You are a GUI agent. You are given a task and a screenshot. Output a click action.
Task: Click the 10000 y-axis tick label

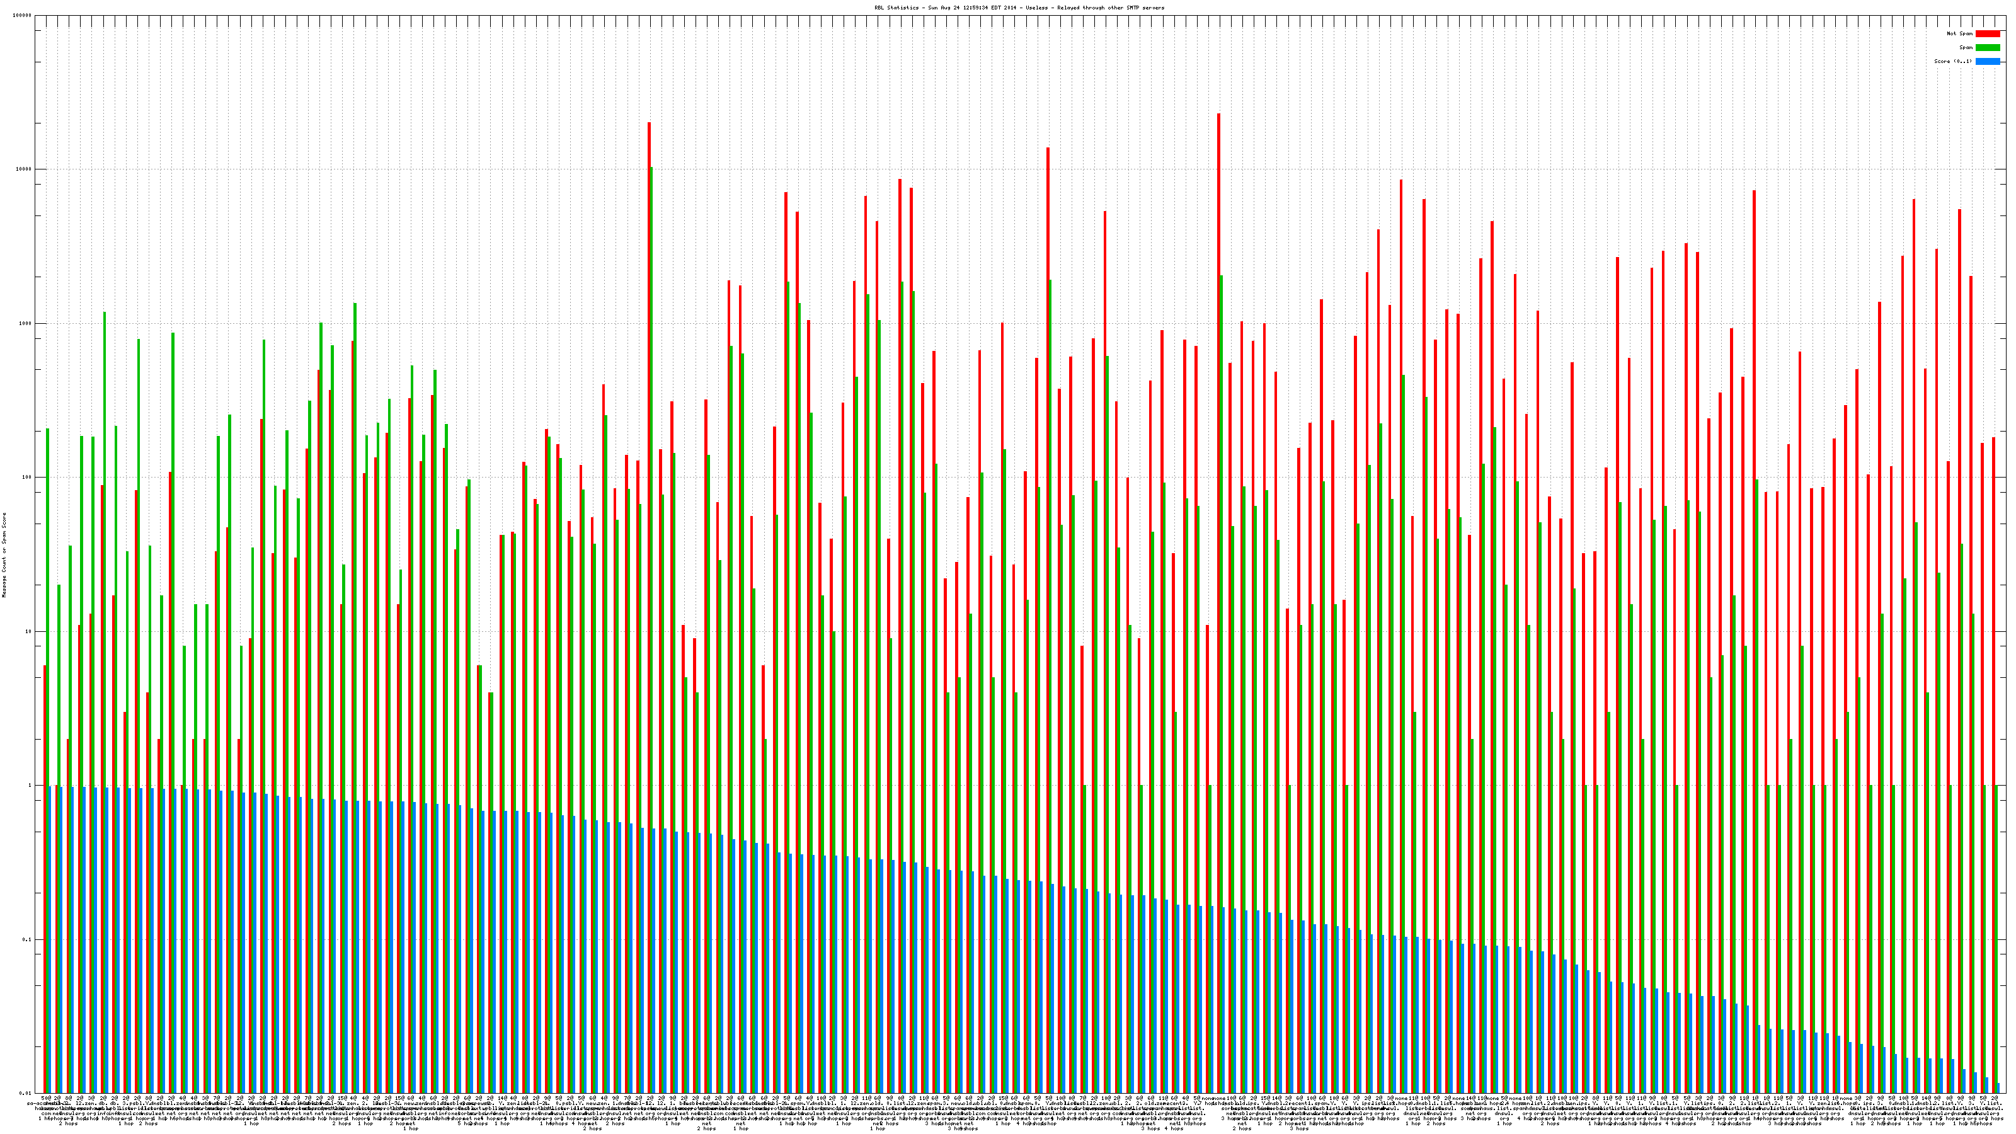click(x=25, y=170)
